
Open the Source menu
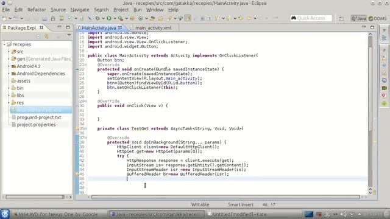pos(58,10)
